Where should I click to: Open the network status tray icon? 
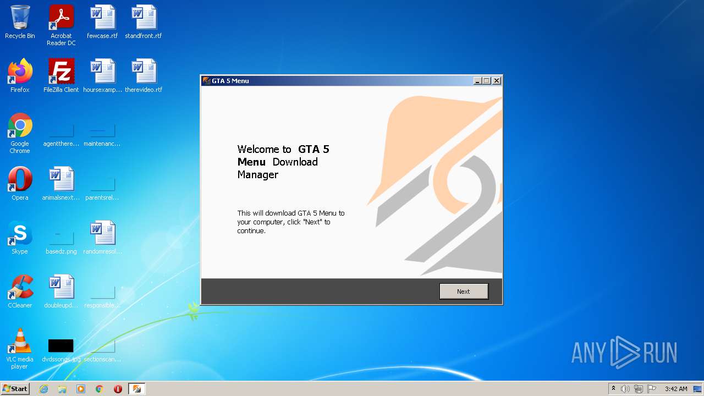[x=639, y=389]
